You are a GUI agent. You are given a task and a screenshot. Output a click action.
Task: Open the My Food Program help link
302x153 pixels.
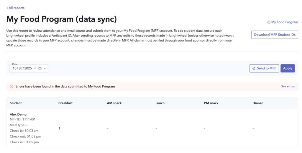[284, 22]
